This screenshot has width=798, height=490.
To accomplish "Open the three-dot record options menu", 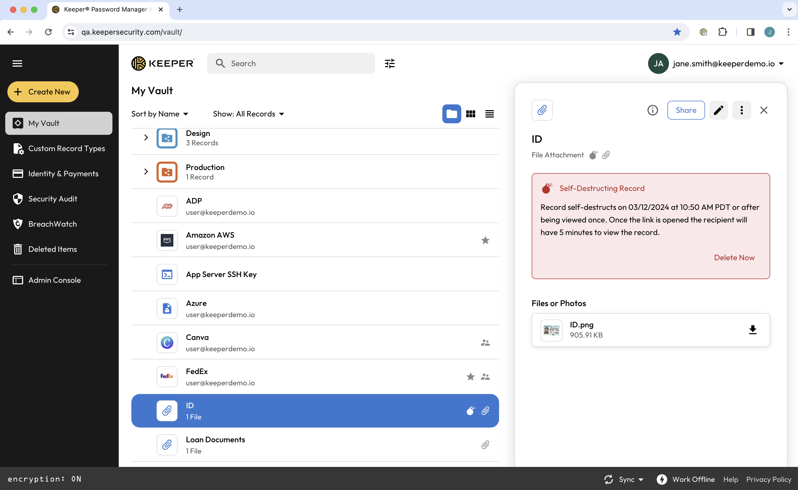I will tap(741, 110).
